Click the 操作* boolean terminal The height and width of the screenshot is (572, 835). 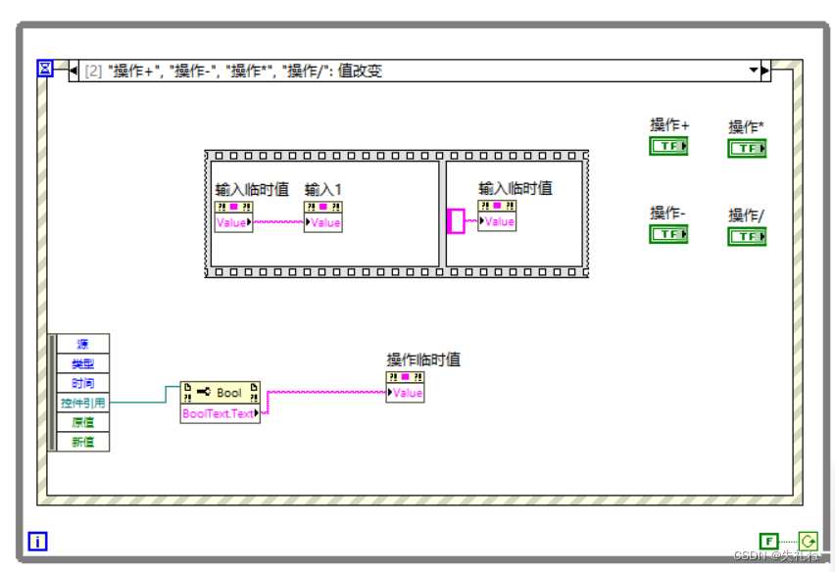coord(747,147)
